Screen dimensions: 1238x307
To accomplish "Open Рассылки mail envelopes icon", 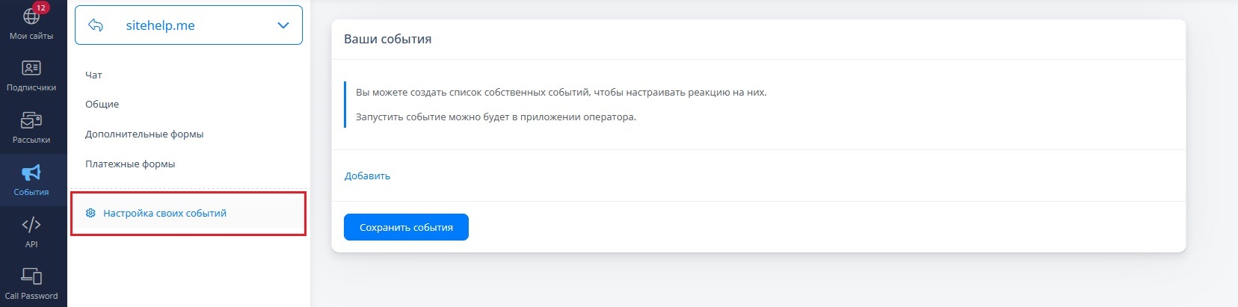I will pos(31,120).
